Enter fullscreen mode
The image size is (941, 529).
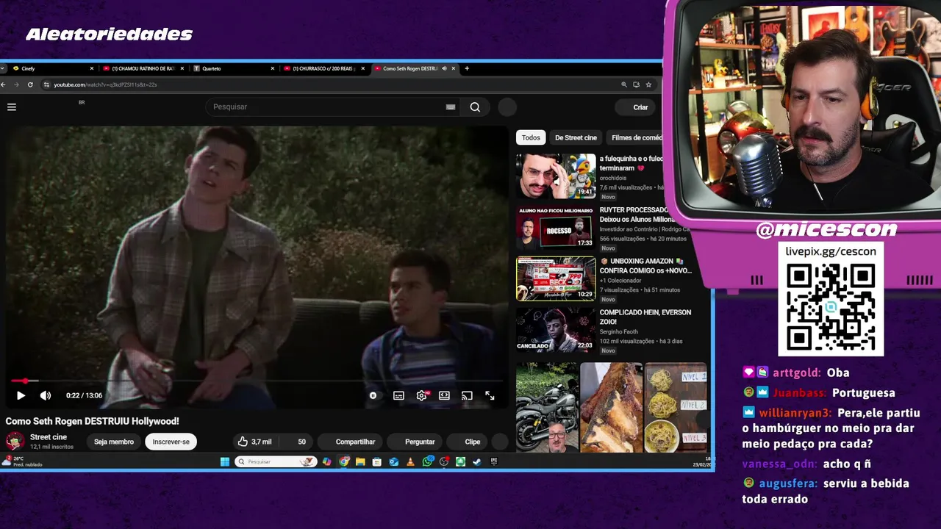(x=490, y=395)
